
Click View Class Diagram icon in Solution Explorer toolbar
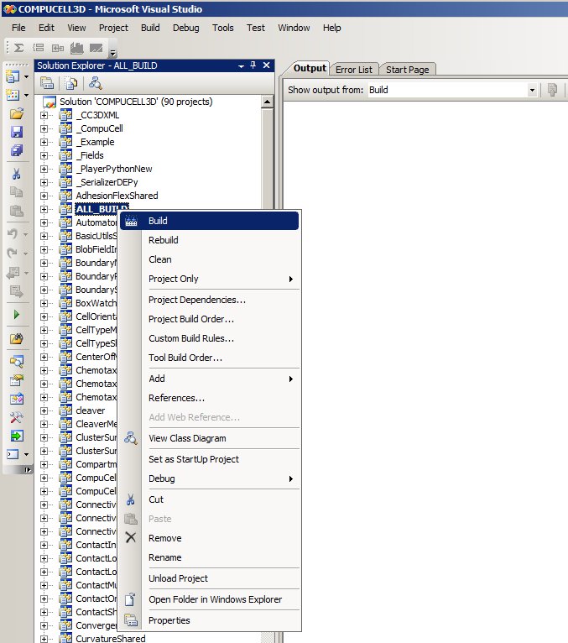coord(96,83)
